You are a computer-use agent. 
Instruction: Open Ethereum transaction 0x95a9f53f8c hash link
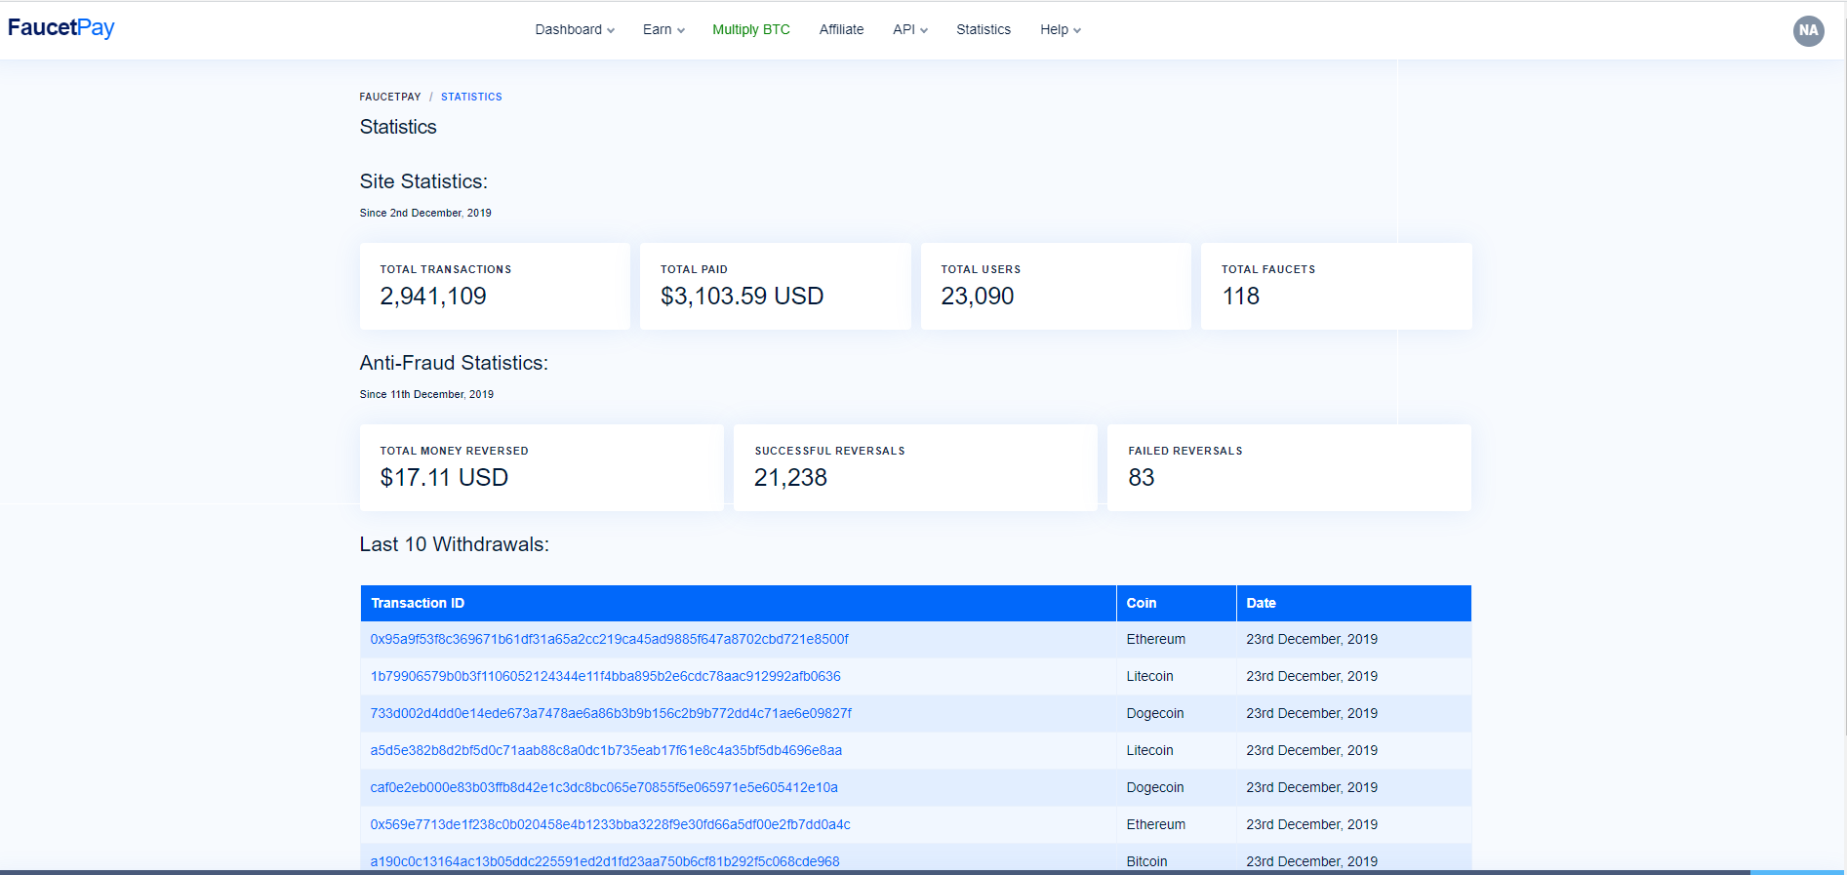[x=609, y=640]
